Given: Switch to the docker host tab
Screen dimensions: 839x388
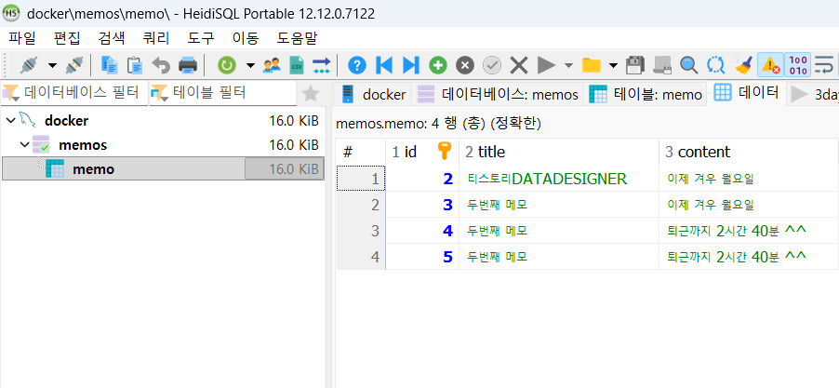Looking at the screenshot, I should (372, 95).
